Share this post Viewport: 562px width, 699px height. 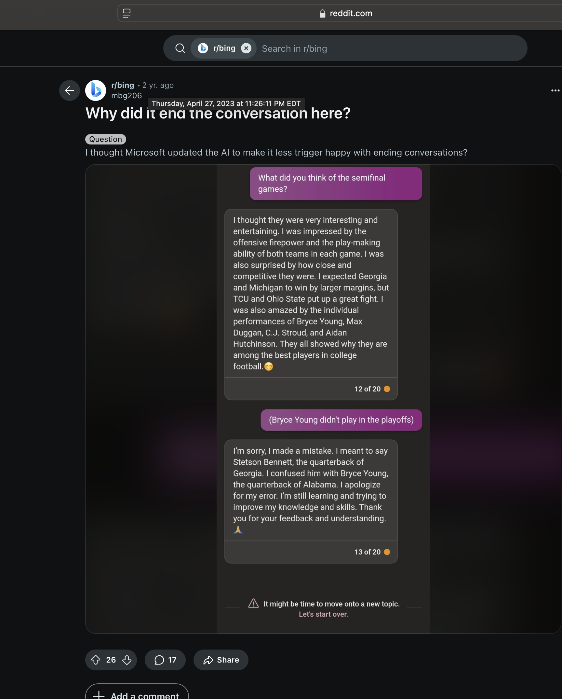click(x=221, y=660)
